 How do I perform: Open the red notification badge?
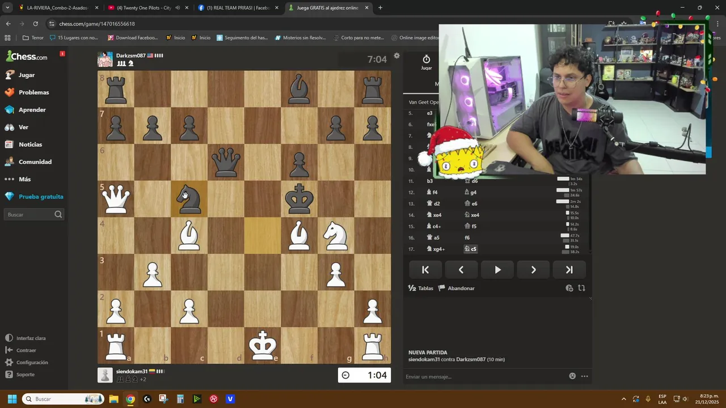point(62,54)
